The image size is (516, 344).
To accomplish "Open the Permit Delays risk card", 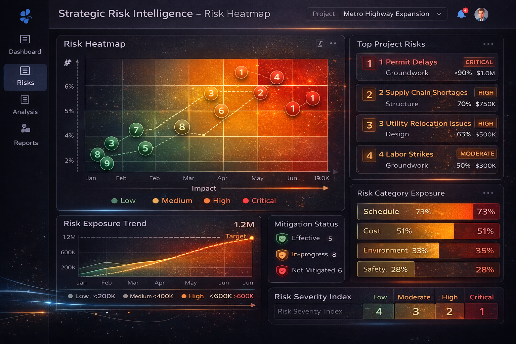I will click(x=427, y=67).
